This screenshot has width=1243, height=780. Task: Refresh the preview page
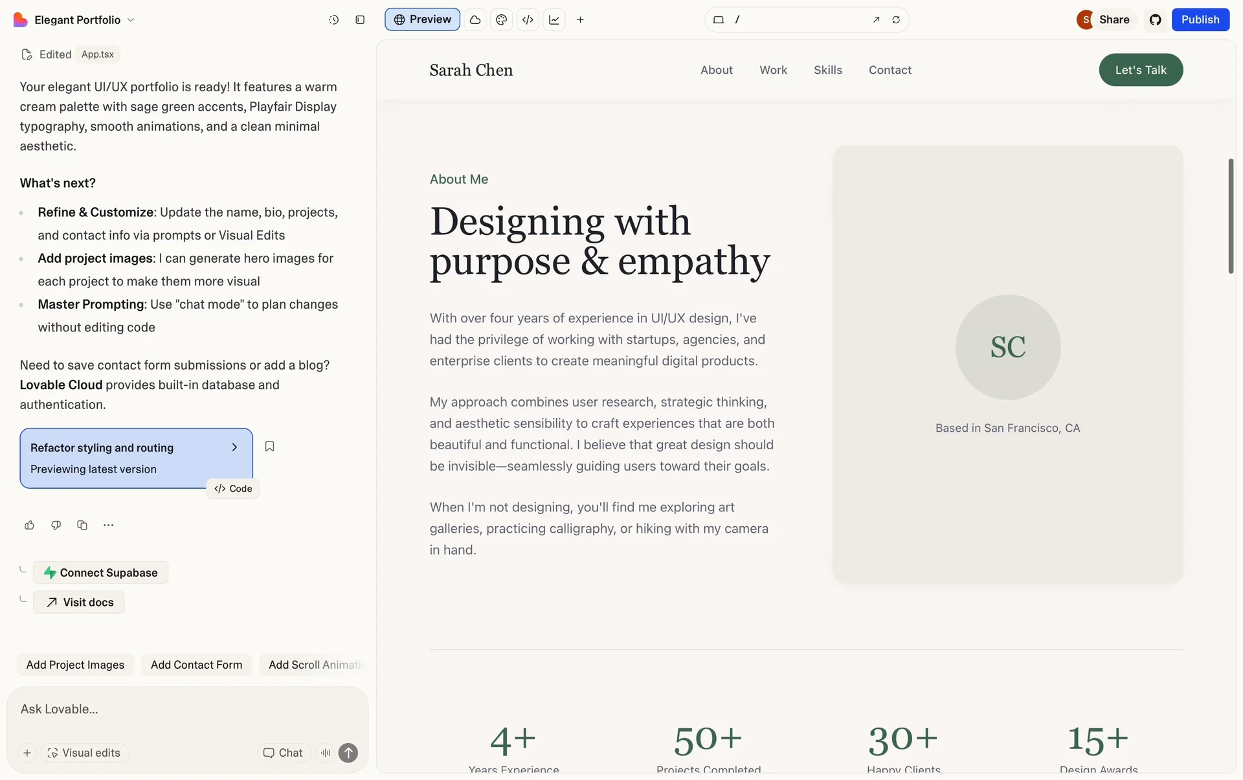[x=896, y=20]
